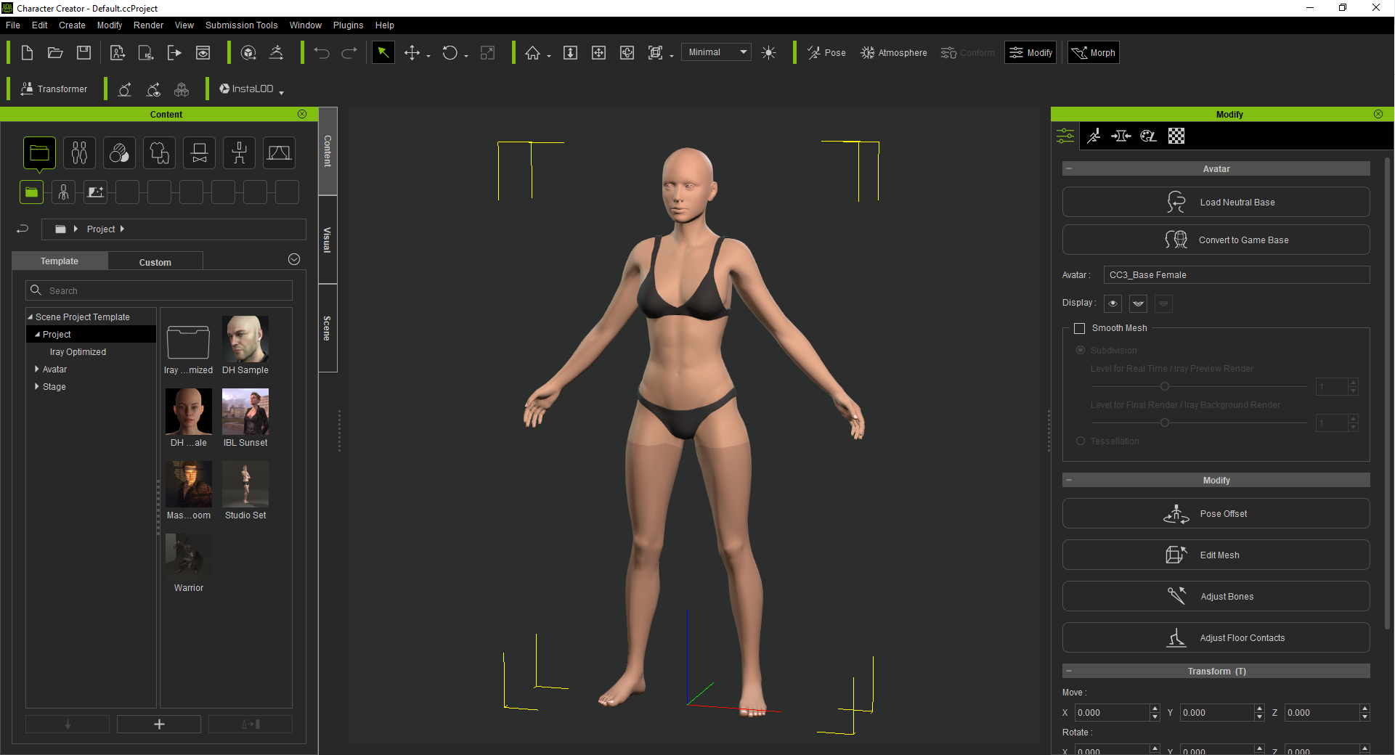Select the Subdivision radio option

tap(1081, 350)
